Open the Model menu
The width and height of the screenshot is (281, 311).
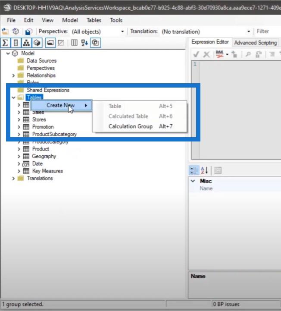pos(70,20)
